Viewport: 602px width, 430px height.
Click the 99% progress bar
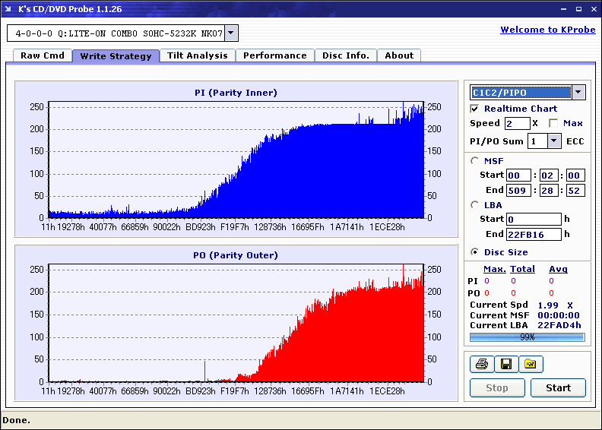point(528,337)
